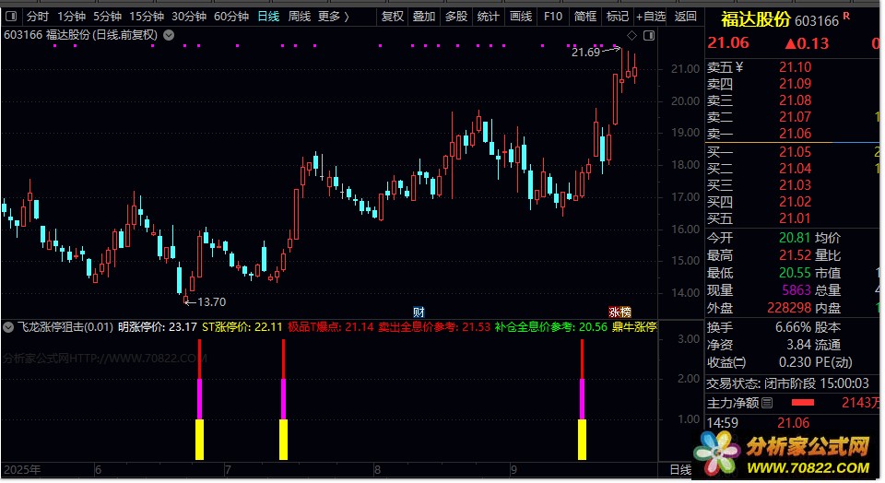Click the 返回 back button
This screenshot has width=885, height=483.
tap(685, 17)
